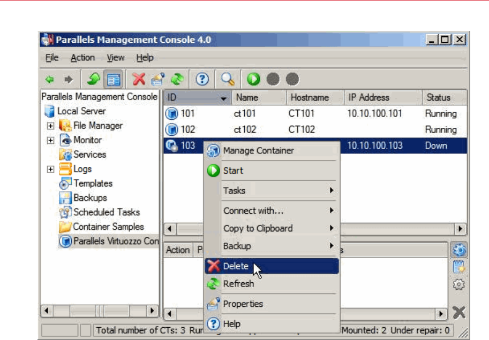Sort by the IP Address column header

(383, 98)
